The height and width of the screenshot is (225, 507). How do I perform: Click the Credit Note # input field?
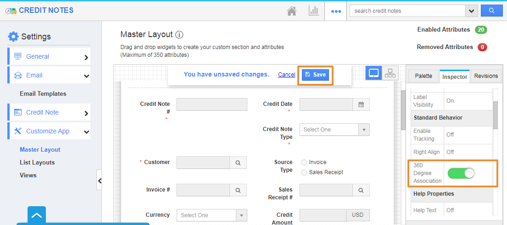tap(212, 104)
